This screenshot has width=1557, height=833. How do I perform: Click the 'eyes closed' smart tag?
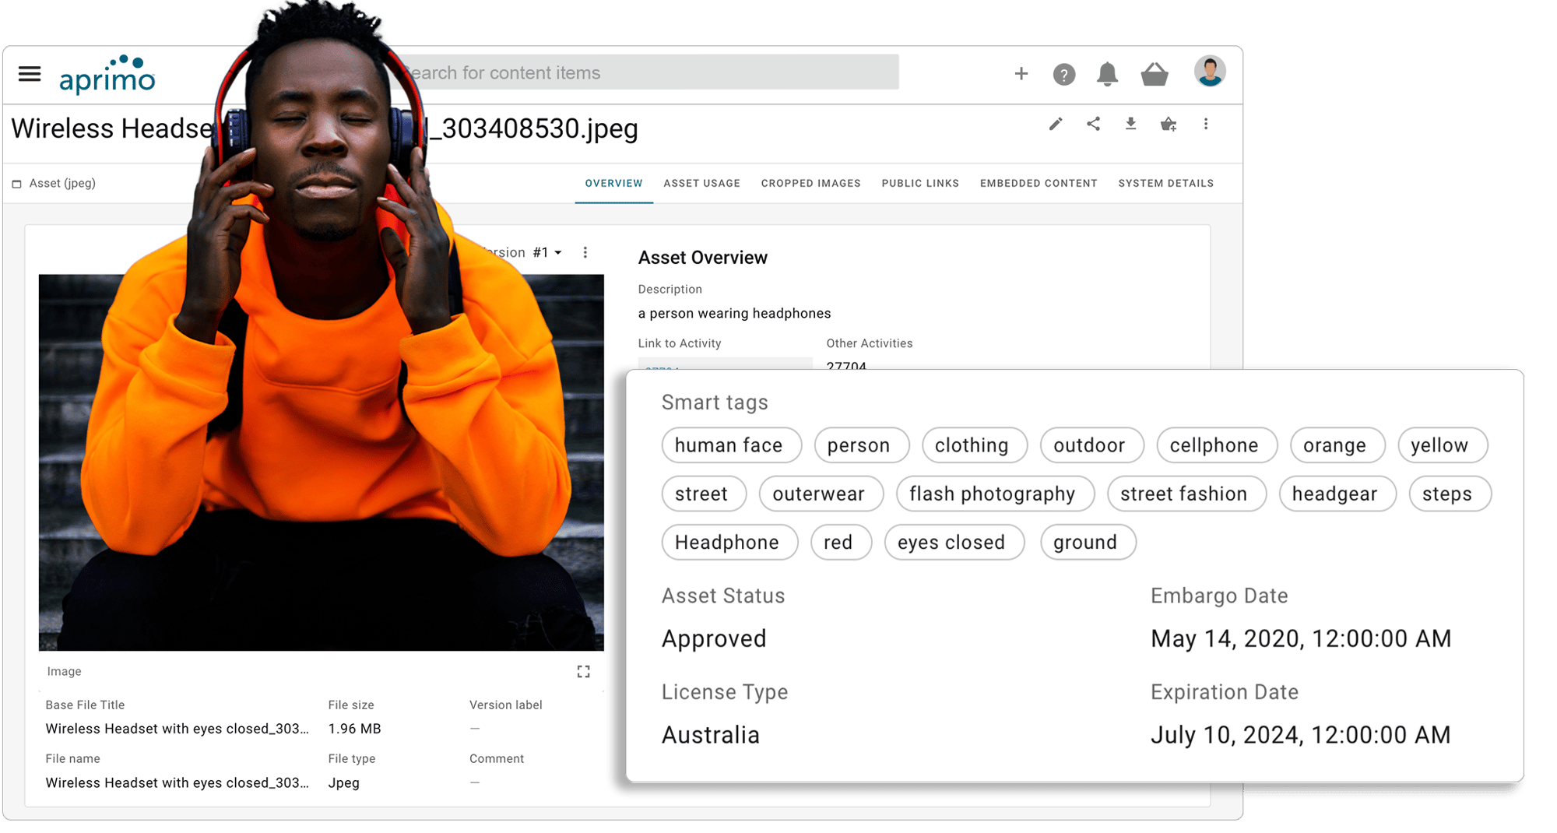coord(954,542)
